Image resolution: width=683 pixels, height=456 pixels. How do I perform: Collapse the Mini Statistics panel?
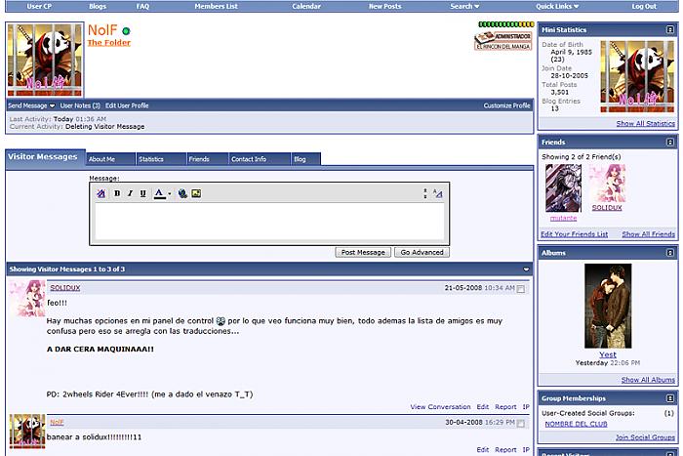[x=670, y=30]
